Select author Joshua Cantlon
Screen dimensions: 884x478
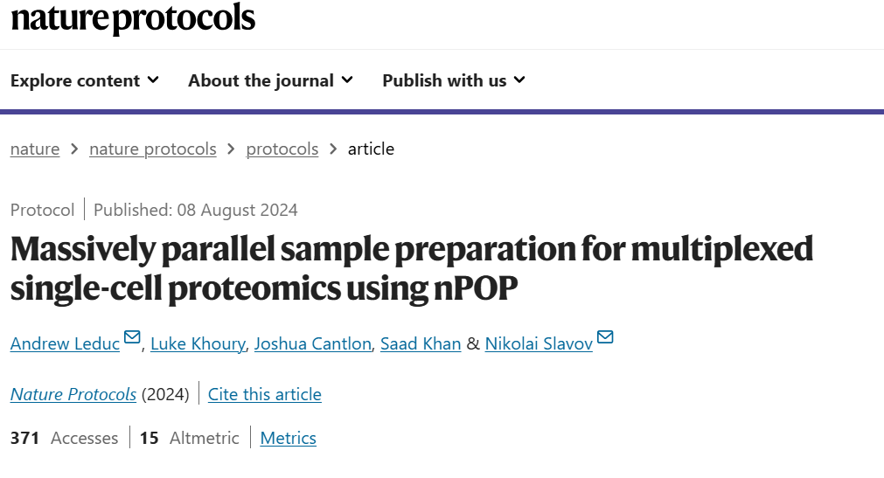[x=313, y=343]
